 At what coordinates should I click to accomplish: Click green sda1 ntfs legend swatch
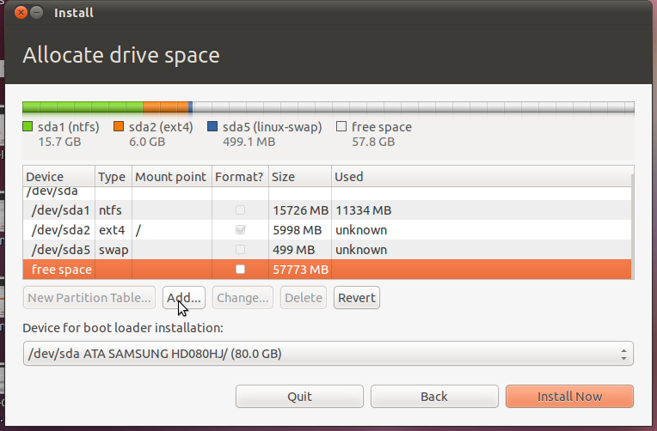click(28, 126)
